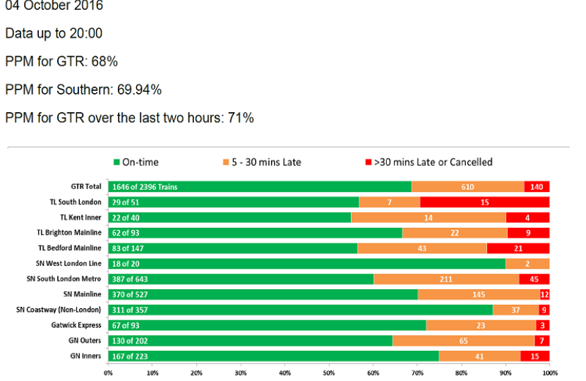The image size is (586, 381).
Task: Click the green On-time legend swatch
Action: pyautogui.click(x=117, y=162)
